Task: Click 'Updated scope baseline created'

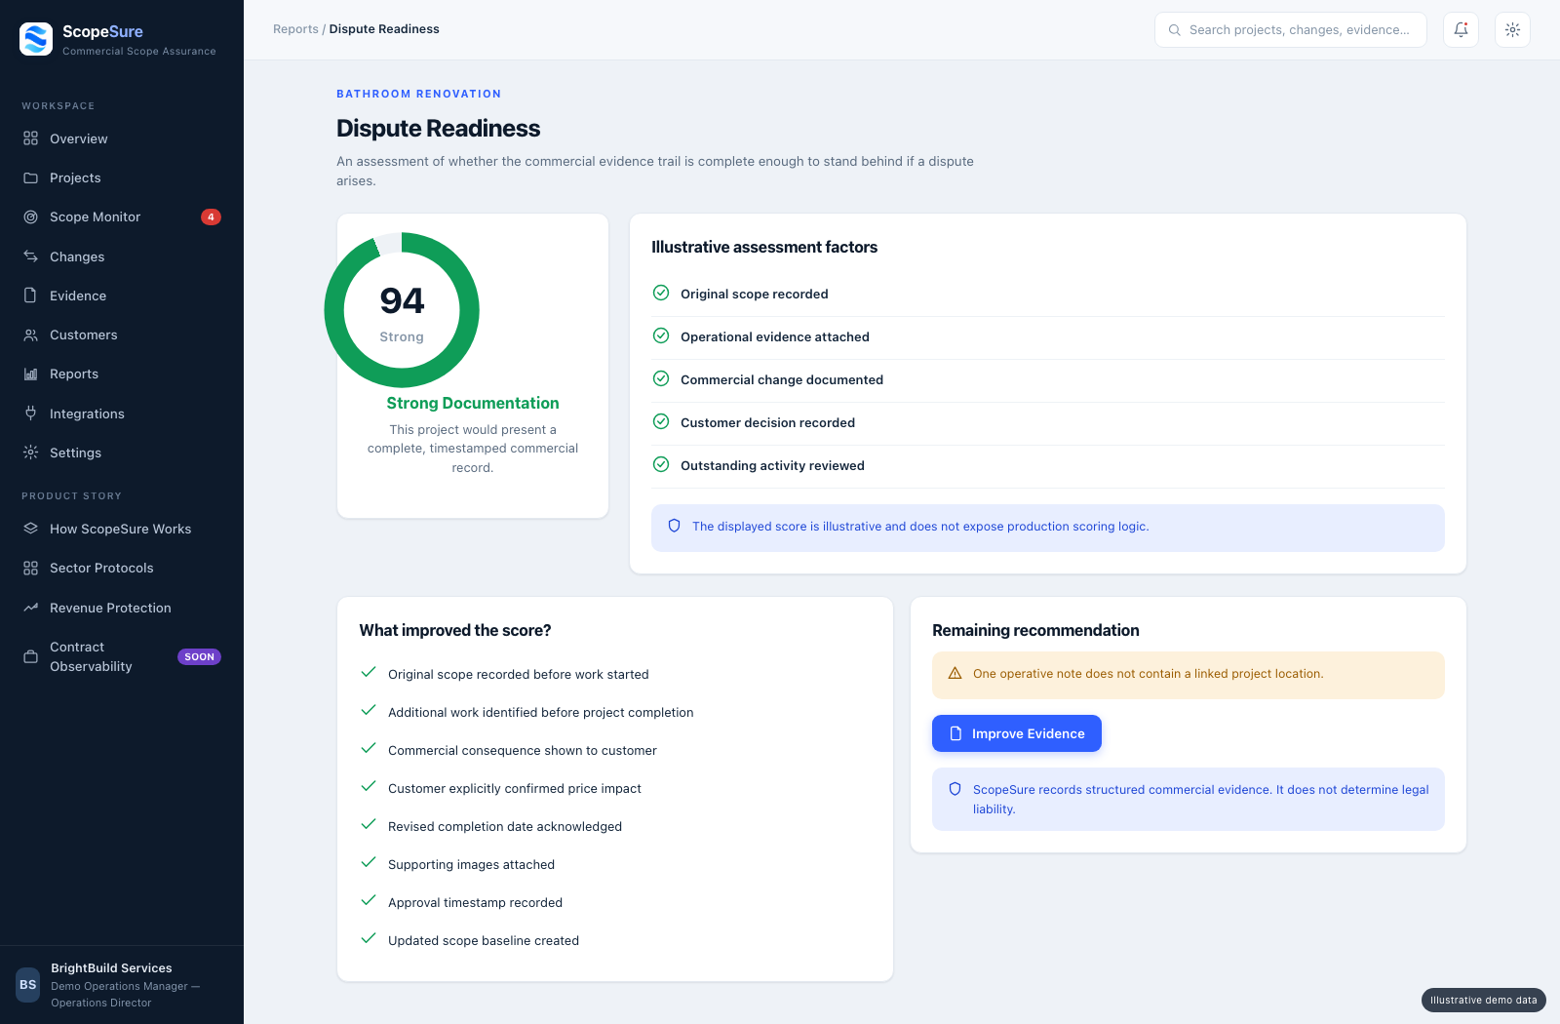Action: [x=484, y=940]
